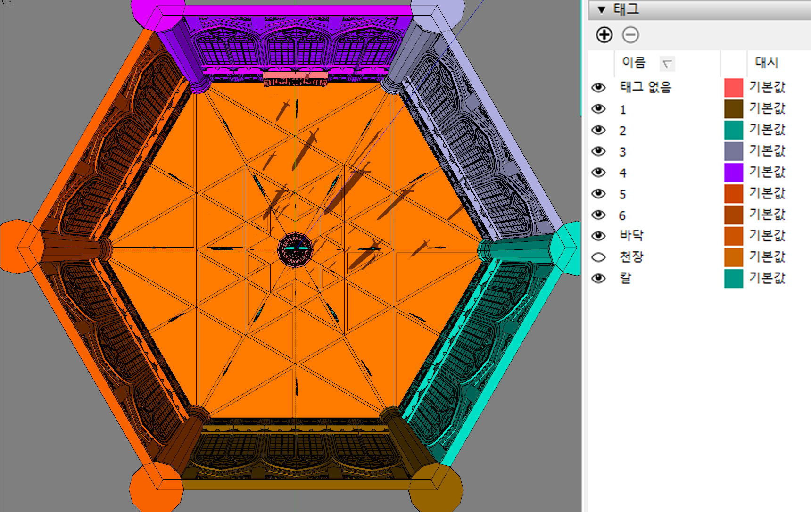Hide tag 1 using its eye toggle
The width and height of the screenshot is (811, 512).
click(x=598, y=109)
